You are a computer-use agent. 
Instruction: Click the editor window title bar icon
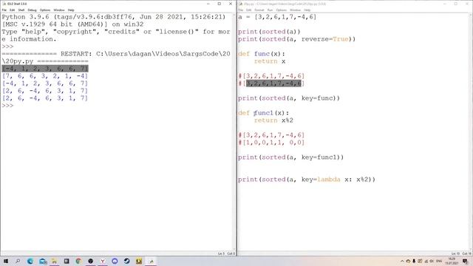[x=240, y=4]
